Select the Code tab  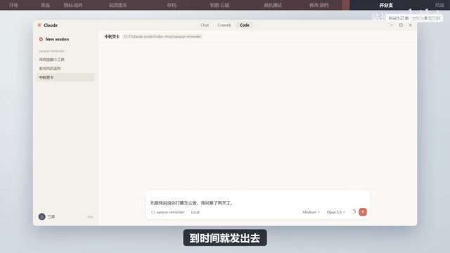(x=245, y=25)
